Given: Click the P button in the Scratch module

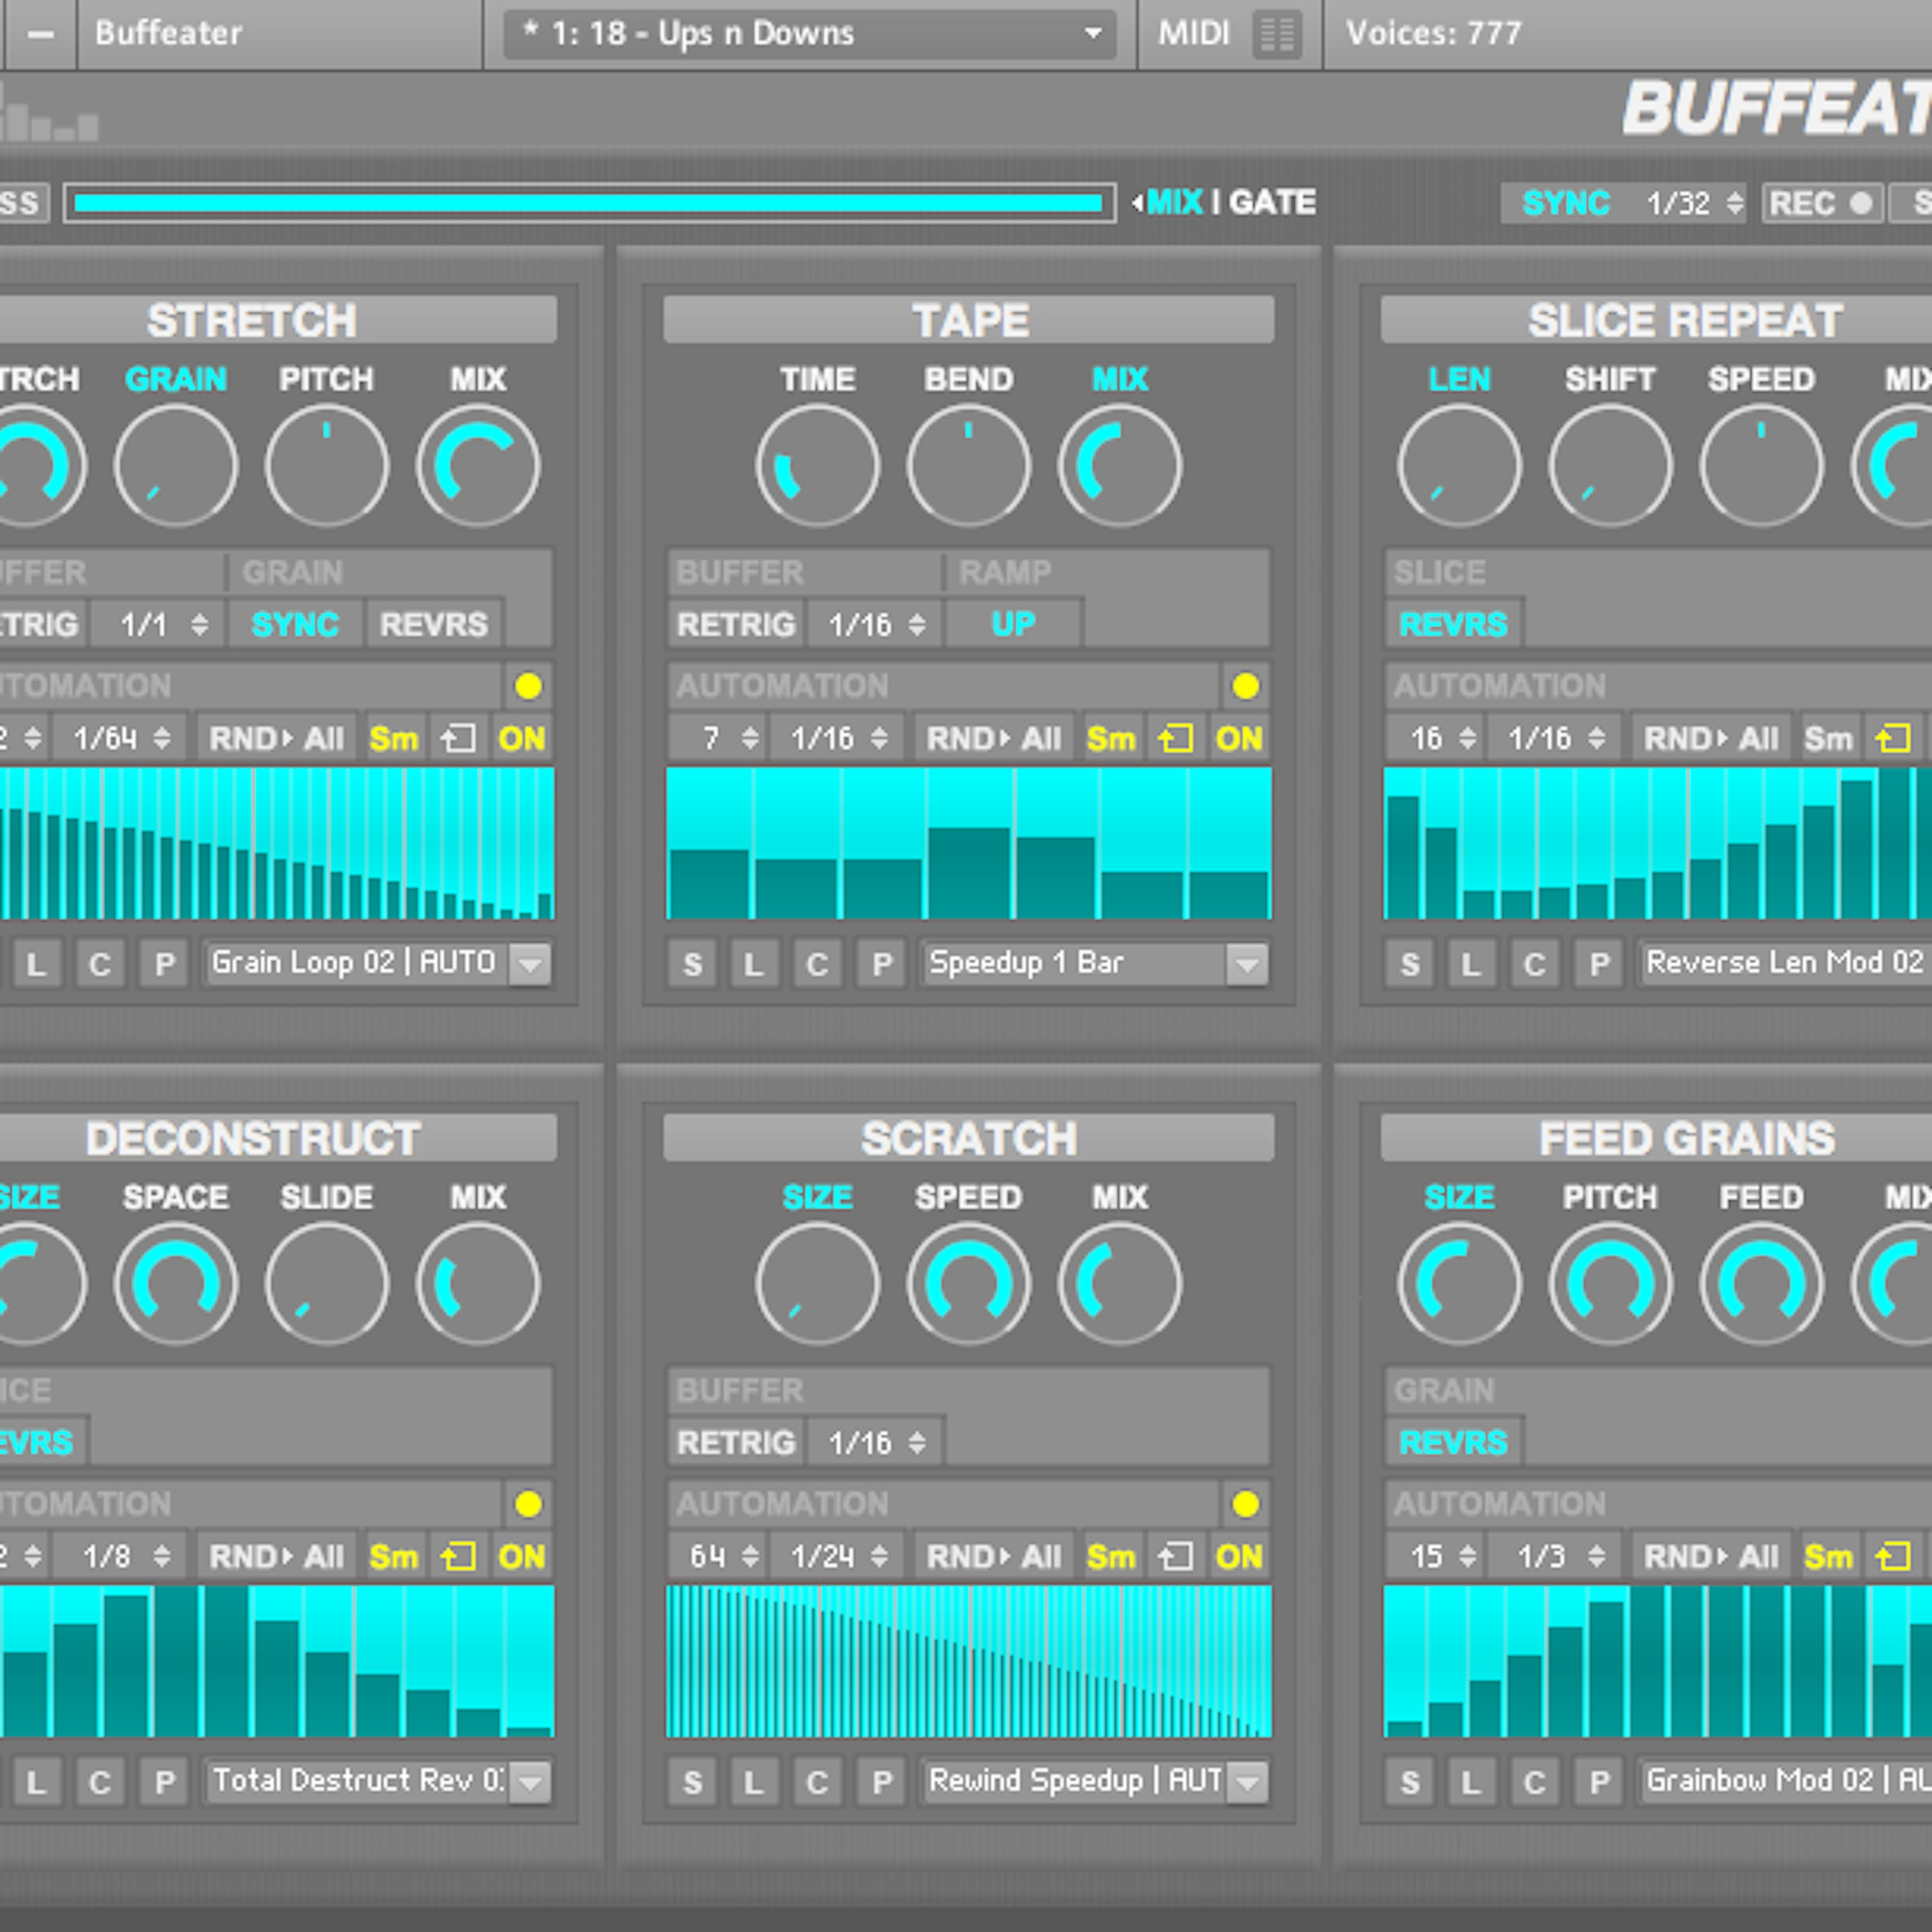Looking at the screenshot, I should point(881,1782).
